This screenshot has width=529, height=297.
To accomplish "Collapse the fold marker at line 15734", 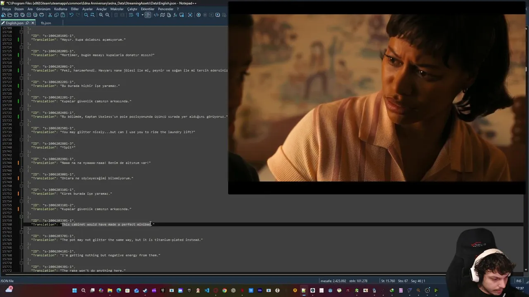I will pyautogui.click(x=21, y=124).
